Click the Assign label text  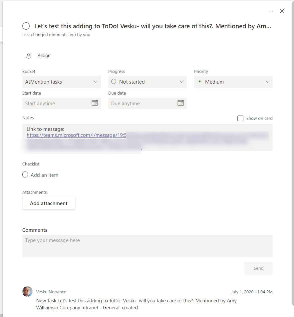(x=44, y=56)
